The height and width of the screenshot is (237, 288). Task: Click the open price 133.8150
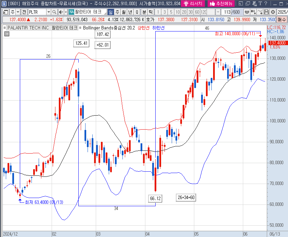(x=216, y=19)
